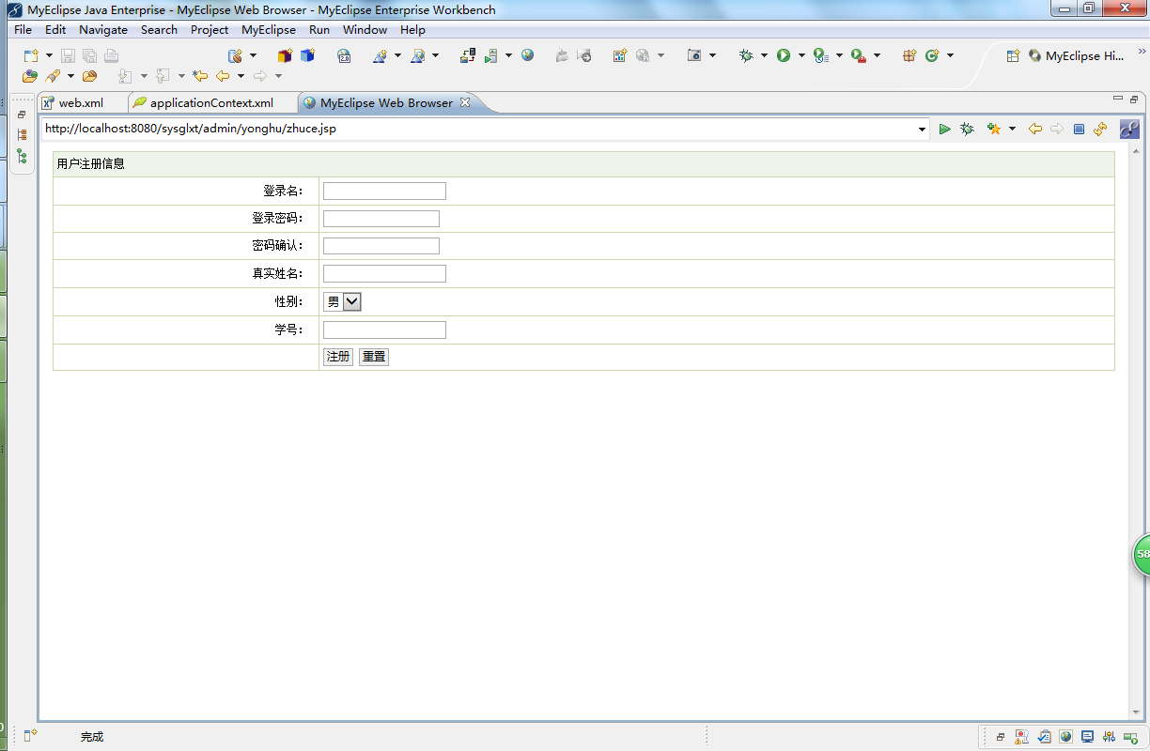The image size is (1150, 751).
Task: Click the chain link icon beside refresh
Action: coord(1129,129)
